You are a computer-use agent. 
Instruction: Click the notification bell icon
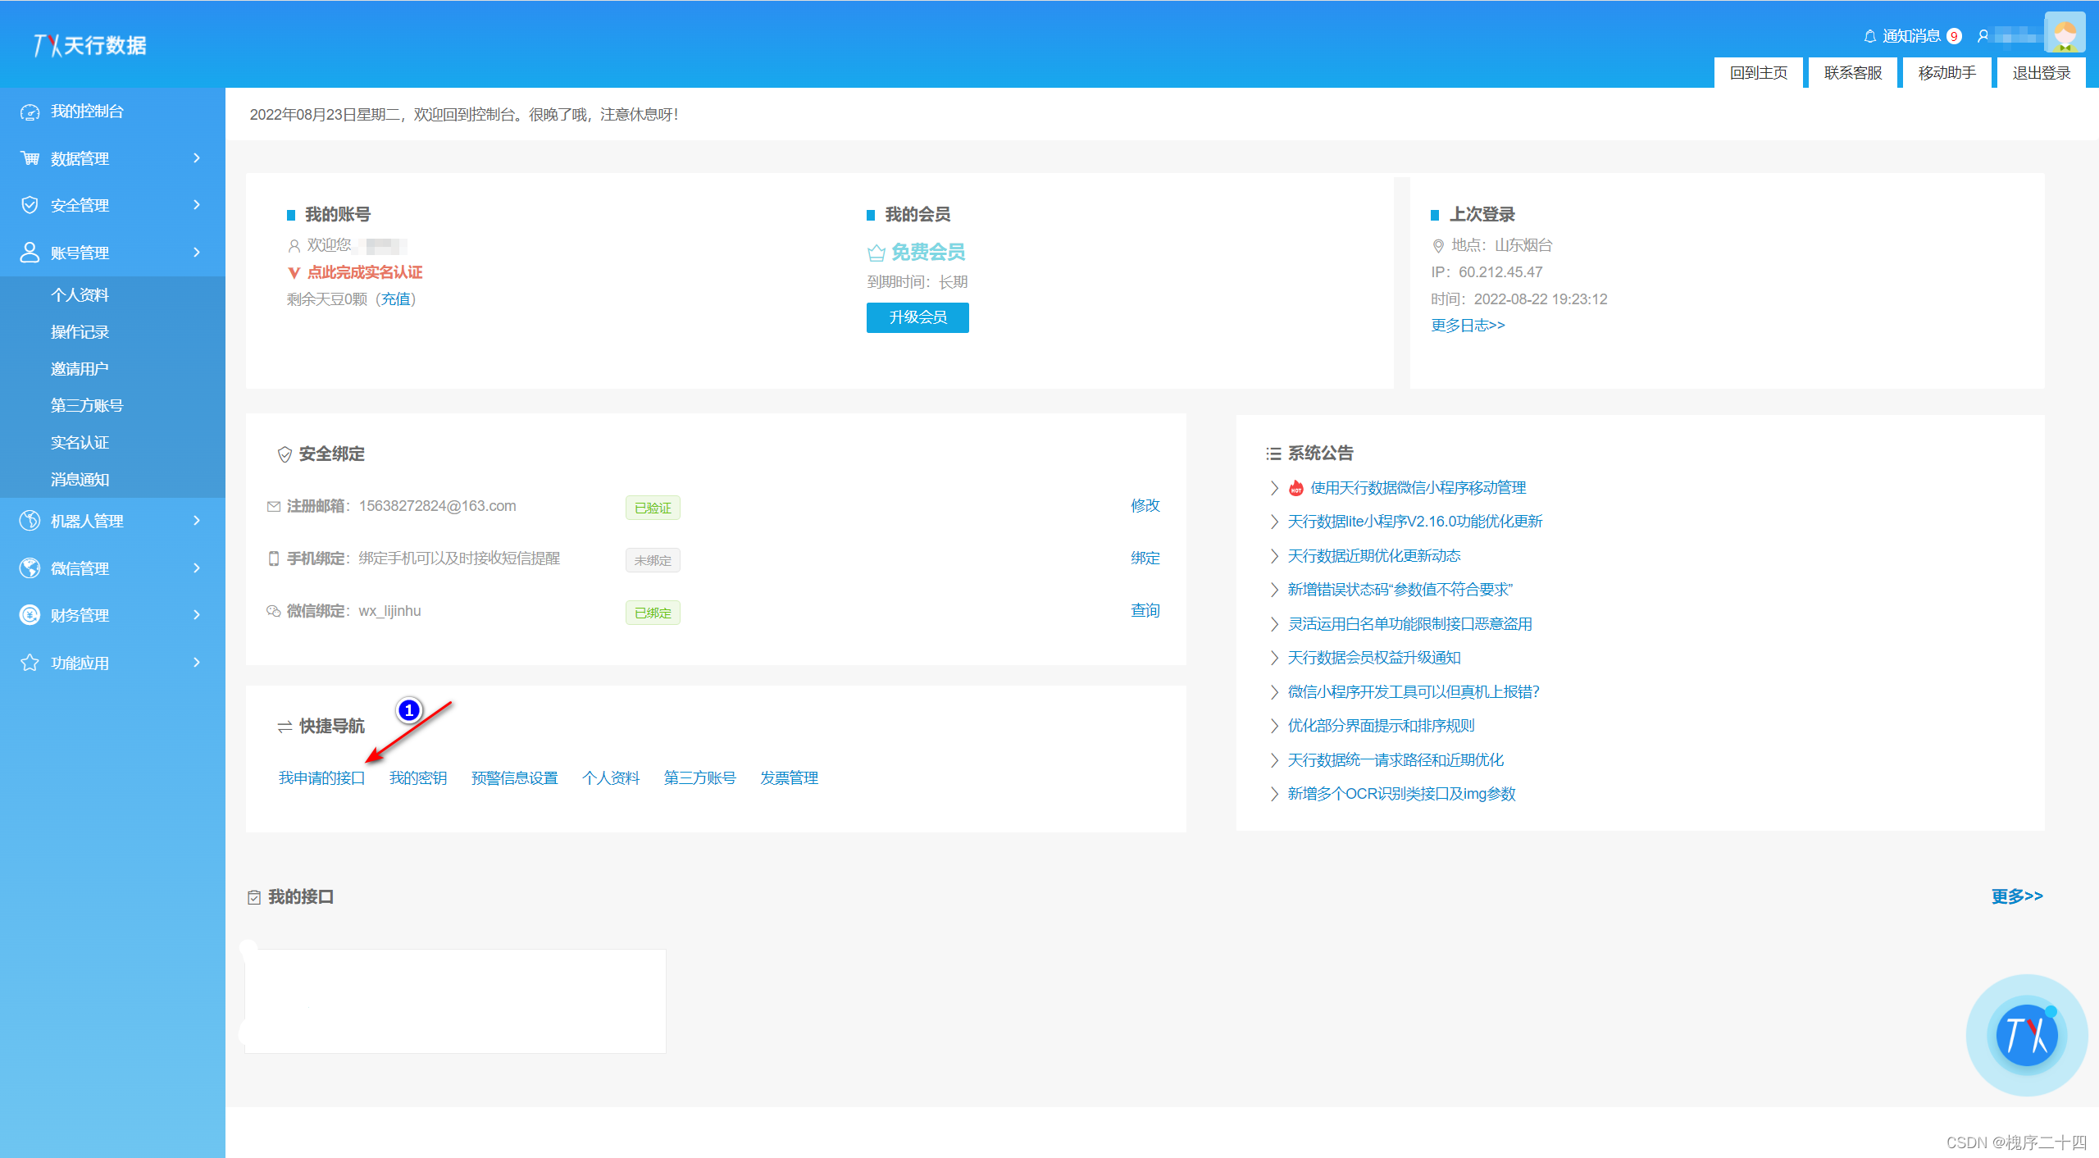1870,36
